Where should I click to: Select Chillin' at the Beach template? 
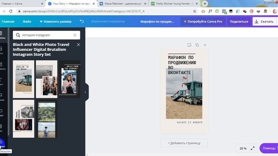tap(23, 79)
